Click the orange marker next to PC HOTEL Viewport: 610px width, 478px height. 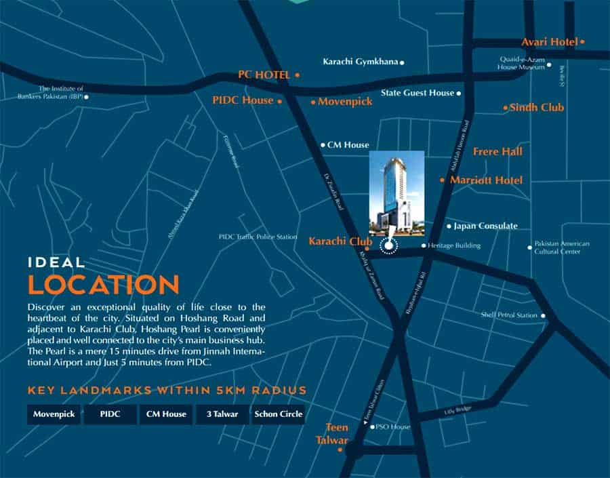pos(297,75)
